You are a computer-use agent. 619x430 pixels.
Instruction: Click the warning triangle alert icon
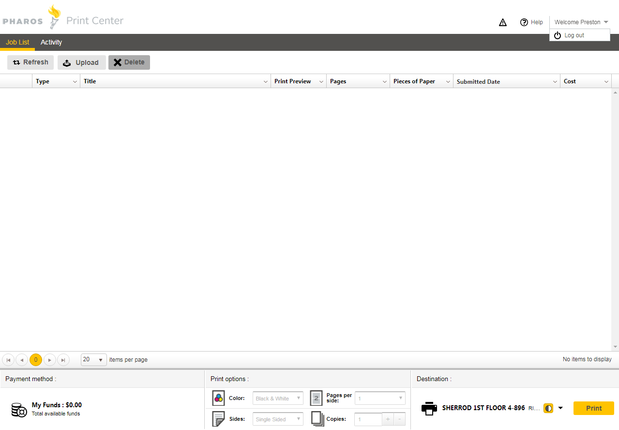503,22
